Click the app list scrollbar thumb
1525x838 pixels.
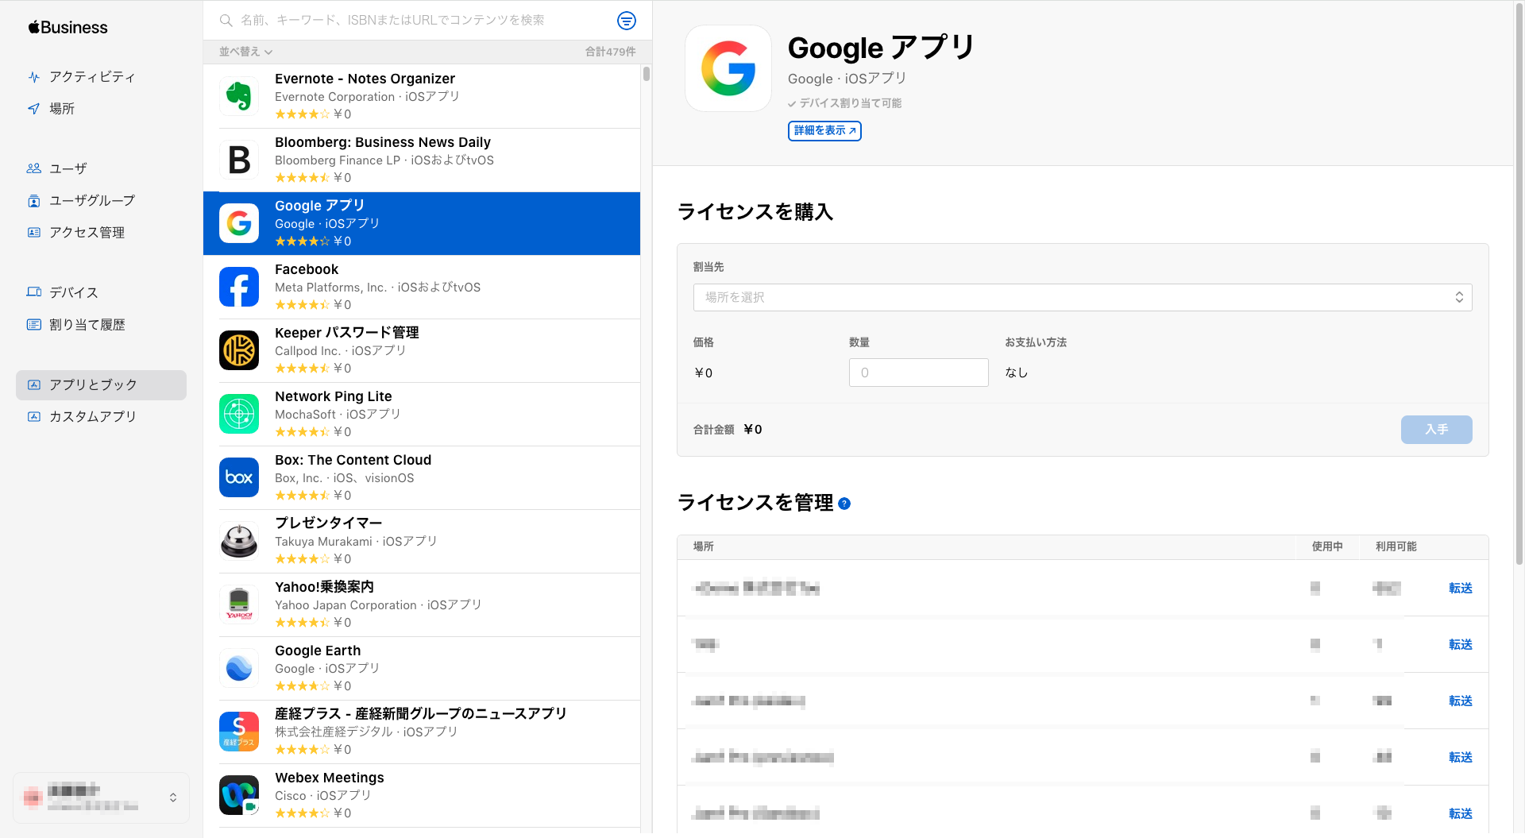click(x=647, y=74)
